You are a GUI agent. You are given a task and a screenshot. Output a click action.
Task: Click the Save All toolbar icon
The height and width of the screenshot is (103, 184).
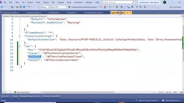24,7
